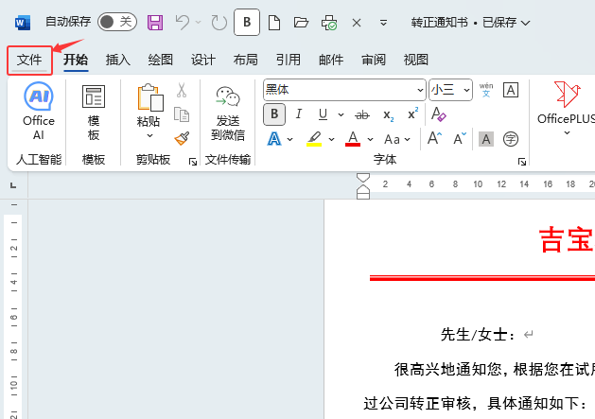Viewport: 595px width, 419px height.
Task: Toggle Italic formatting
Action: [x=299, y=113]
